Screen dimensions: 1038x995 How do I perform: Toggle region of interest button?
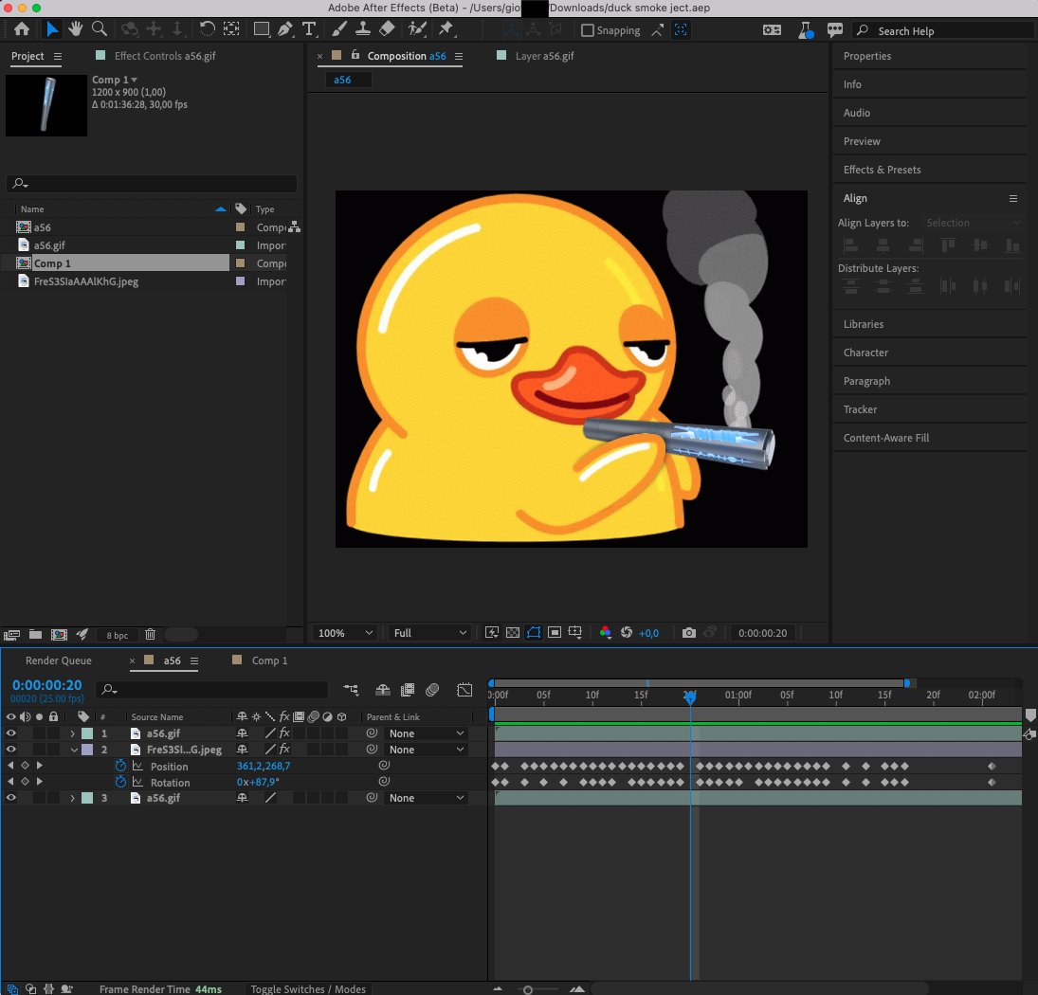[555, 632]
